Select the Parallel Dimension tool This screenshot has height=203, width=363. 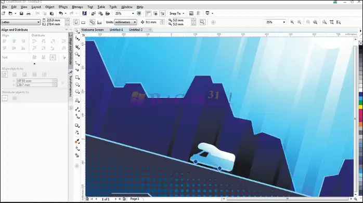pos(77,109)
